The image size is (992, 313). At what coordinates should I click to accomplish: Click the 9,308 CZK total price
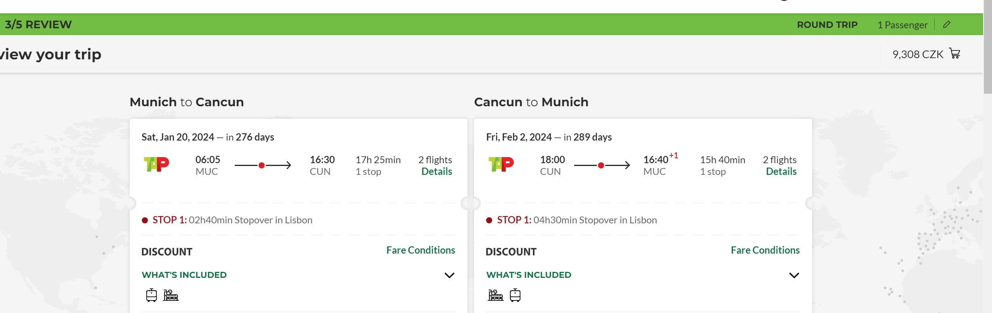point(918,55)
